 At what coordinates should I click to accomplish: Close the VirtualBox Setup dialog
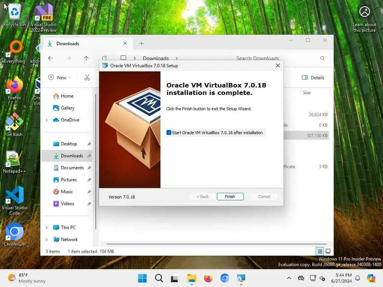(278, 65)
